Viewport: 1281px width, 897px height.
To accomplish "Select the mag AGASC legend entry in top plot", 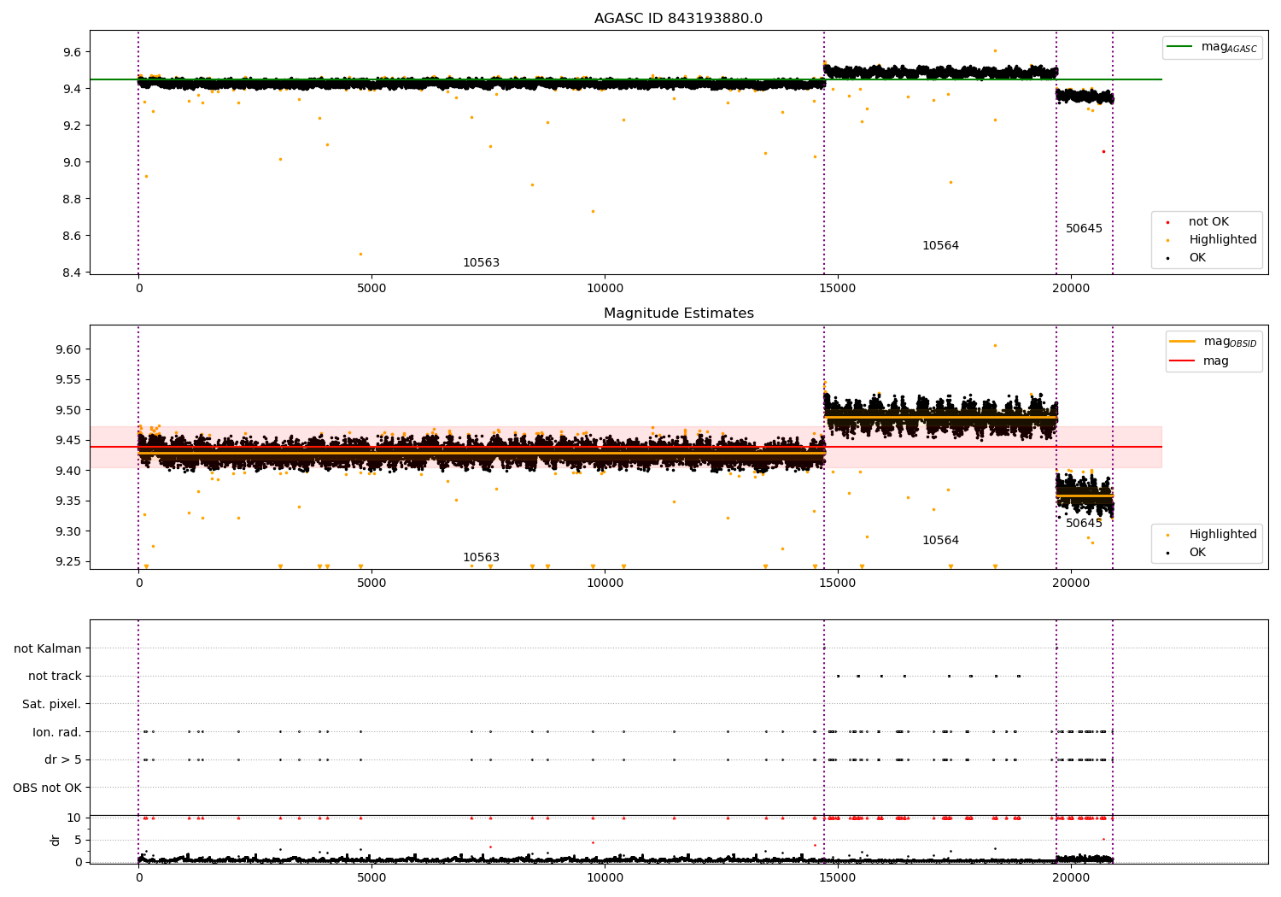I will point(1212,47).
